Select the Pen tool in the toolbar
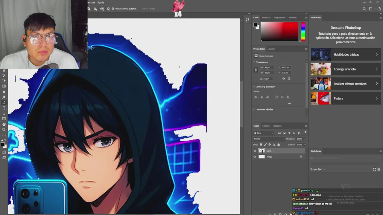 [x=4, y=102]
